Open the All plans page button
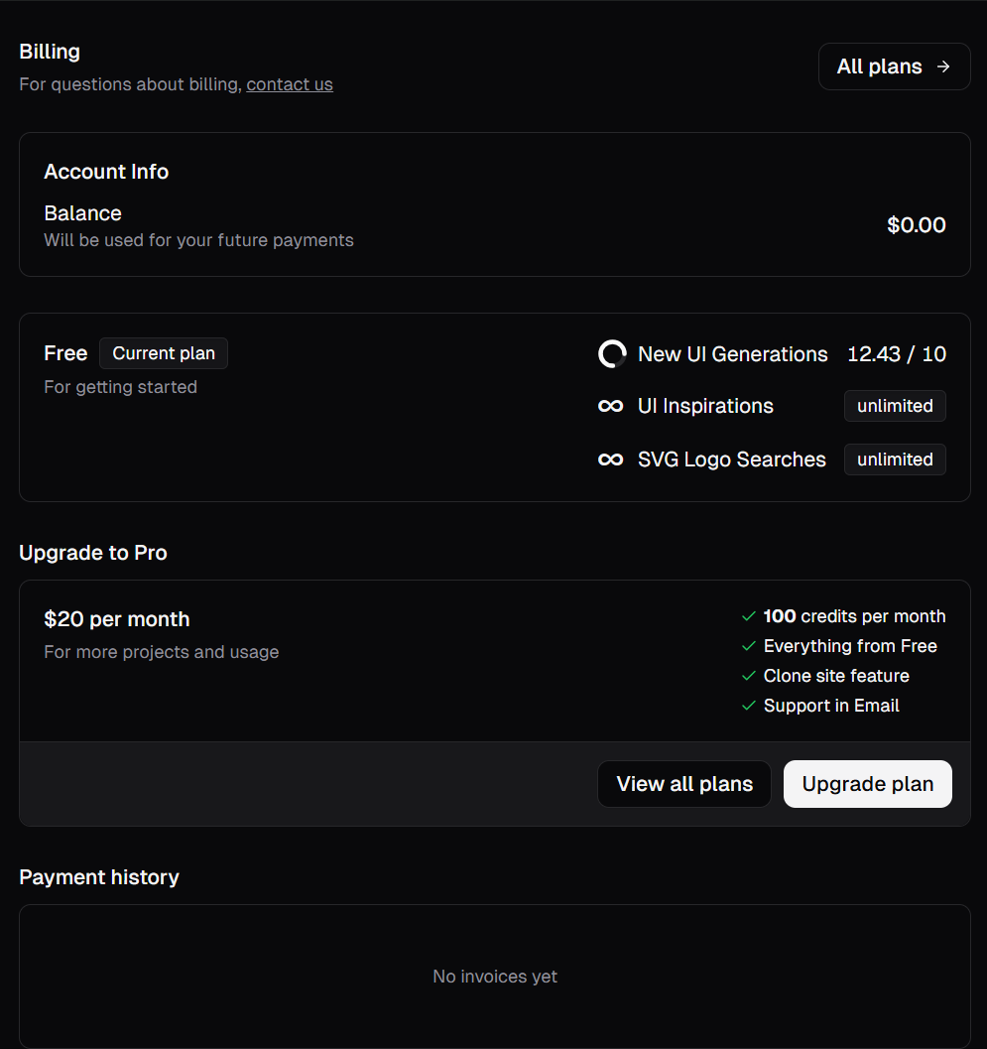This screenshot has width=987, height=1049. 894,66
